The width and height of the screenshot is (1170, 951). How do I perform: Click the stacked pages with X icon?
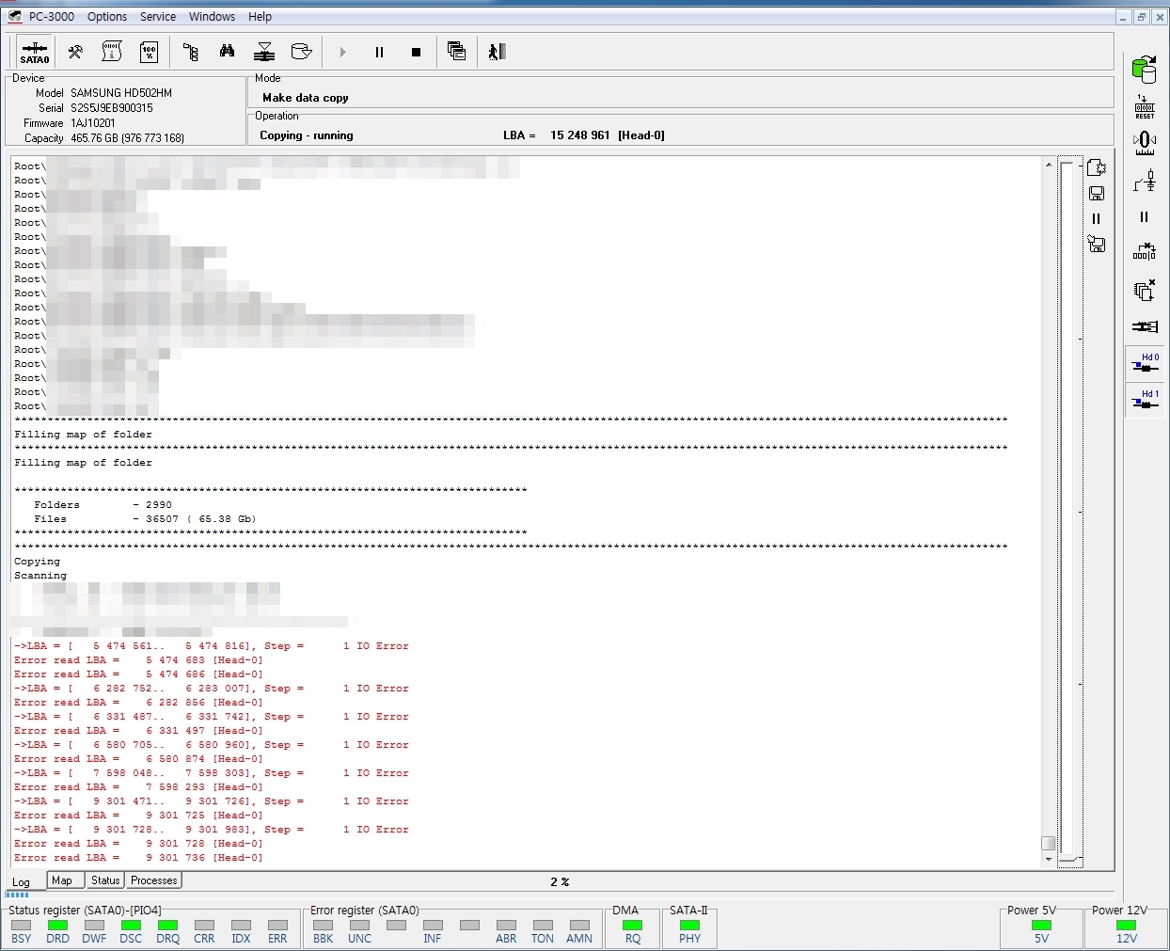point(1145,290)
